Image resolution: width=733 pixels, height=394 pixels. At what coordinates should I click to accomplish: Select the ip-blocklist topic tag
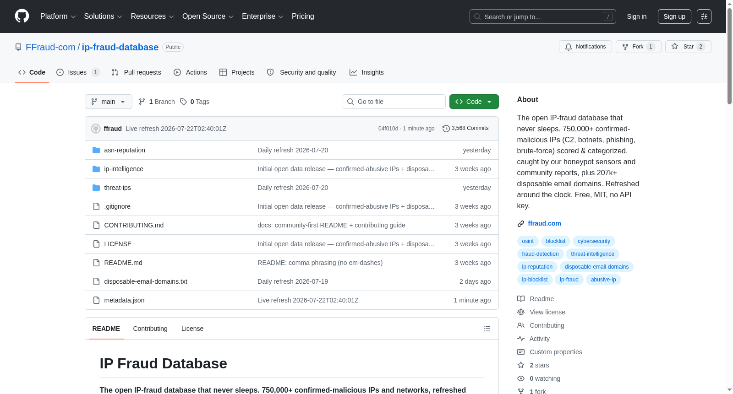click(535, 280)
